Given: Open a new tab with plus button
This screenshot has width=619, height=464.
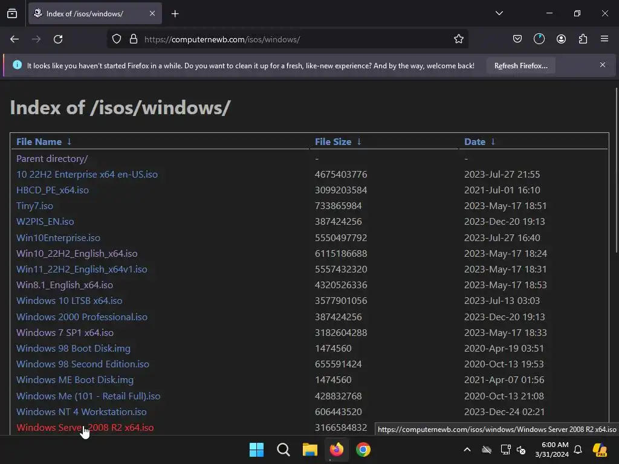Looking at the screenshot, I should click(175, 14).
